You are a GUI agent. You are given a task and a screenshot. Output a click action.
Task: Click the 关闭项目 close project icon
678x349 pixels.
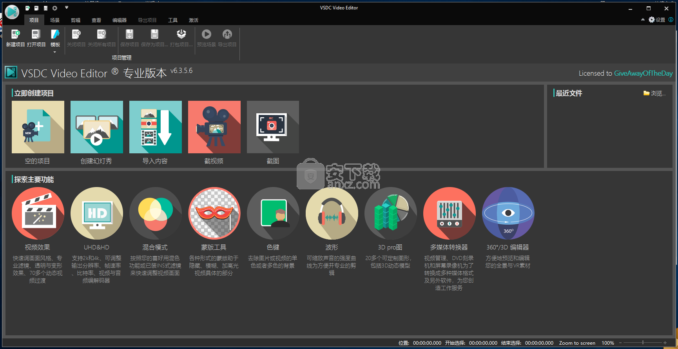point(76,35)
